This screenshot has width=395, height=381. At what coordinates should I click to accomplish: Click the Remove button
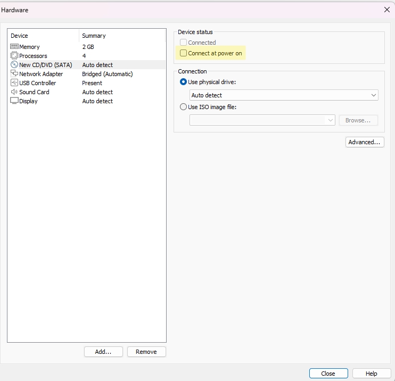click(146, 352)
